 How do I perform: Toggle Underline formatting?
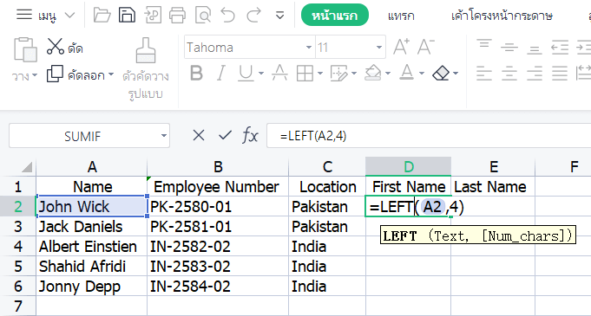(246, 74)
